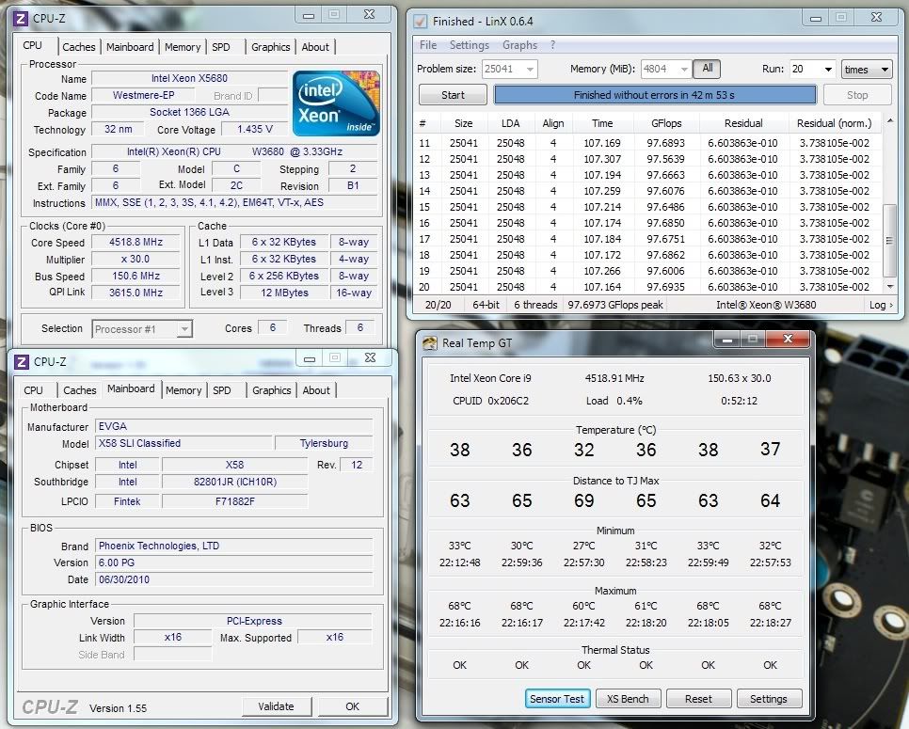The image size is (909, 729).
Task: Click the Start button in LinX
Action: tap(453, 95)
